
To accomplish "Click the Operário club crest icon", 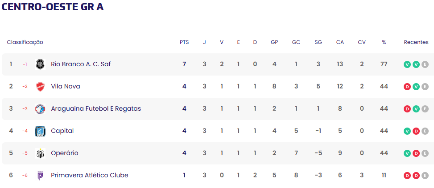I will coord(40,153).
